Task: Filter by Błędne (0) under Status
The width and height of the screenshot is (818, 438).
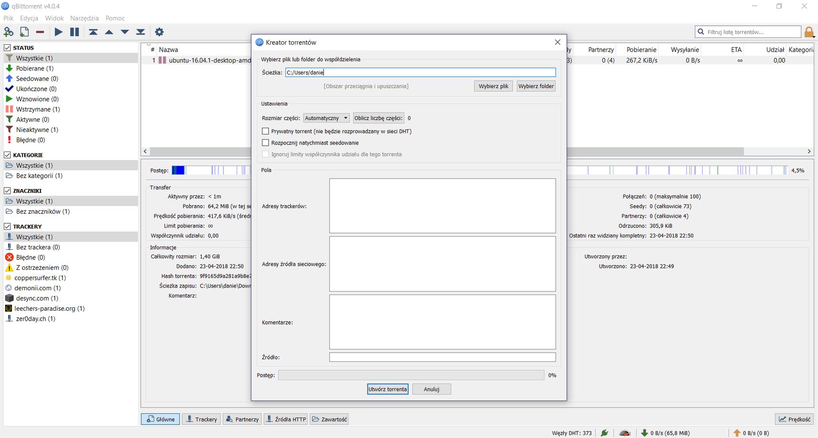Action: pyautogui.click(x=71, y=140)
